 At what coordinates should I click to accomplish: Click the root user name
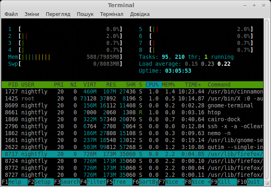tap(28, 98)
